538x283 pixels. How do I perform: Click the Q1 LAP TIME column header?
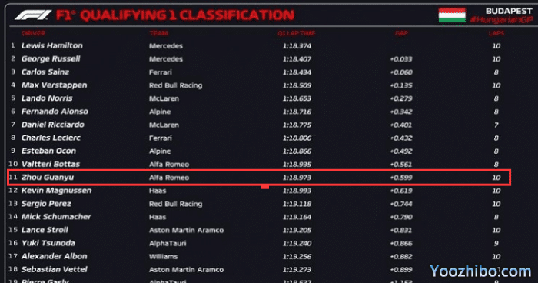(297, 33)
